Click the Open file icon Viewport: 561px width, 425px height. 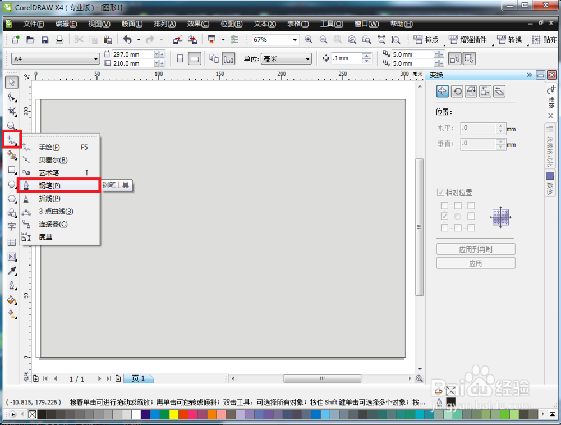click(30, 39)
